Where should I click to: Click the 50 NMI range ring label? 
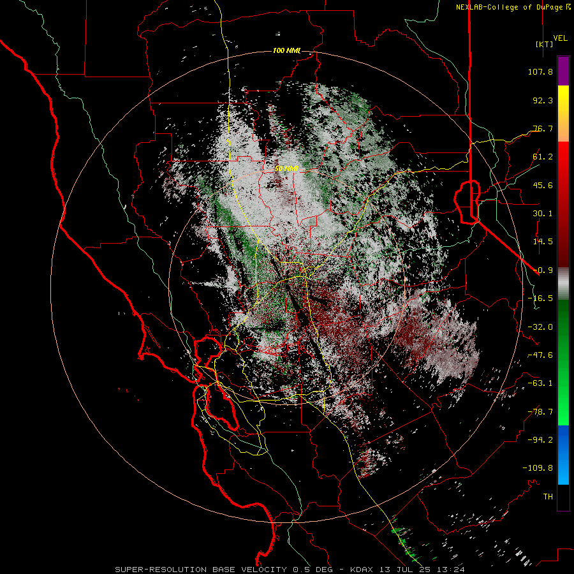(x=286, y=169)
